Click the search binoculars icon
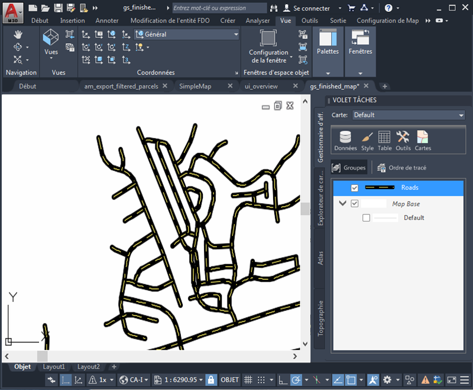 pos(274,8)
